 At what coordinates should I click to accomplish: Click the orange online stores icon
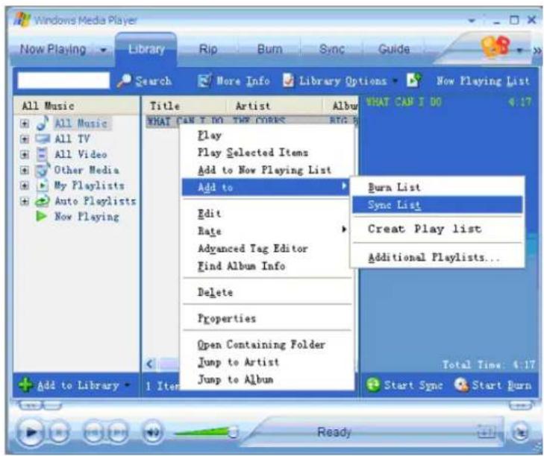coord(495,47)
